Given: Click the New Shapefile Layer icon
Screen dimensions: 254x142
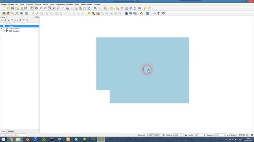Looking at the screenshot, I should click(12, 13).
